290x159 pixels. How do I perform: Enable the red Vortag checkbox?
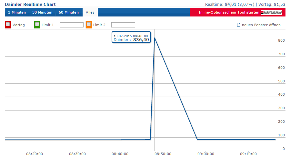click(8, 25)
